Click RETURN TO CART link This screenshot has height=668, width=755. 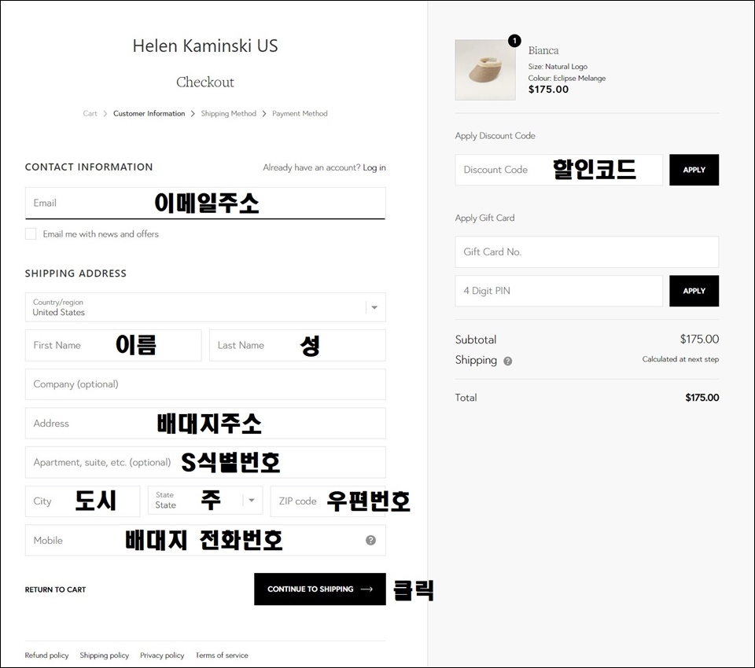coord(55,589)
